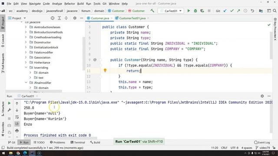This screenshot has width=278, height=156.
Task: Update project via Git blue arrow
Action: click(225, 11)
